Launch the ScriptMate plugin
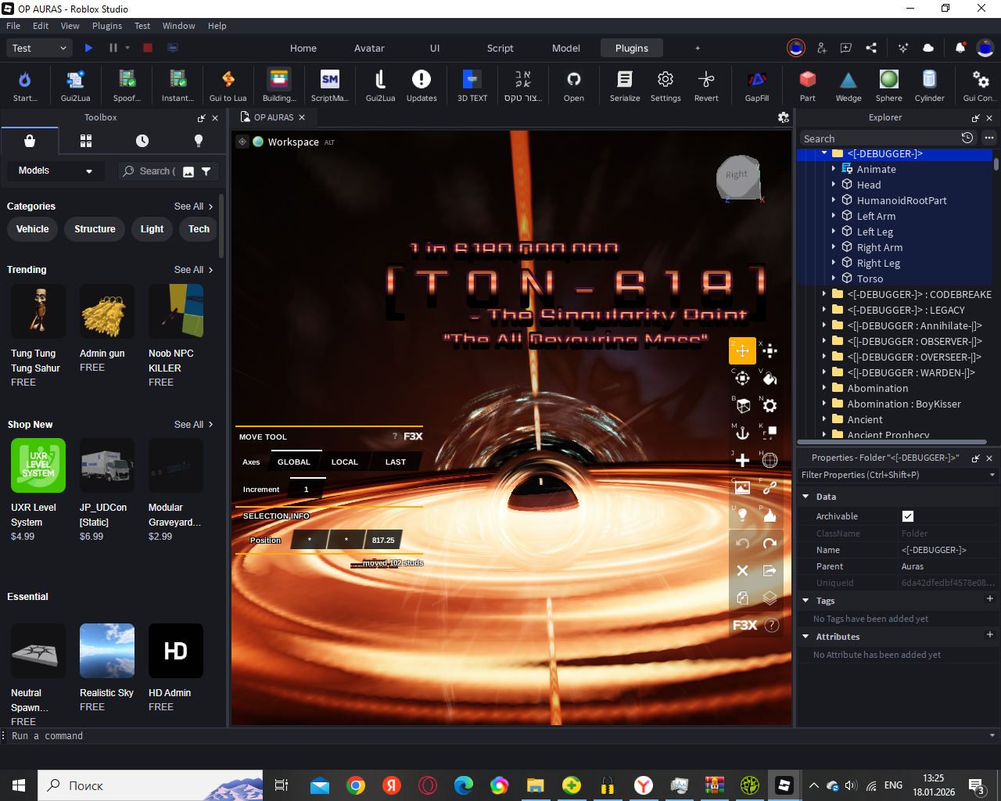1001x801 pixels. pos(330,84)
